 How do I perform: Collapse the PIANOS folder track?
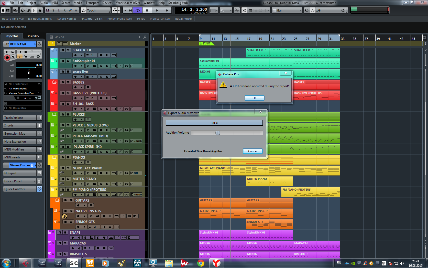coord(54,157)
